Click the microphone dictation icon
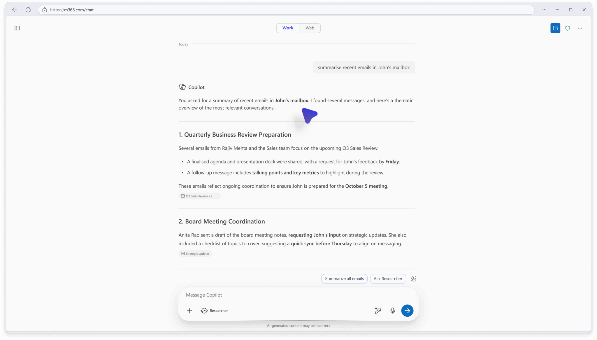Image resolution: width=597 pixels, height=340 pixels. 392,311
